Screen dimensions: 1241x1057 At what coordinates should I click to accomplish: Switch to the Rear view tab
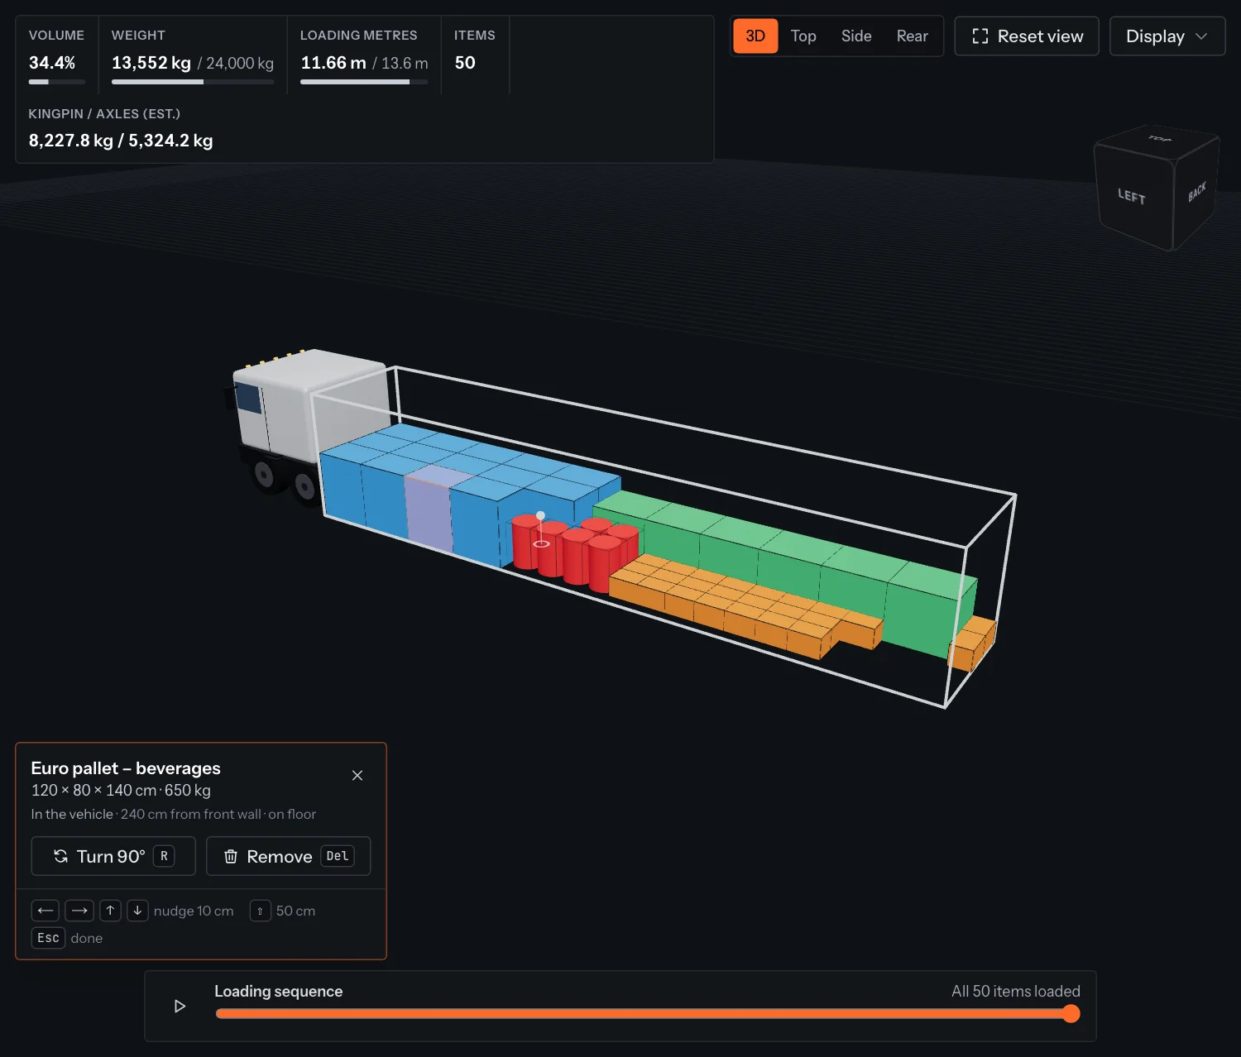(x=912, y=36)
